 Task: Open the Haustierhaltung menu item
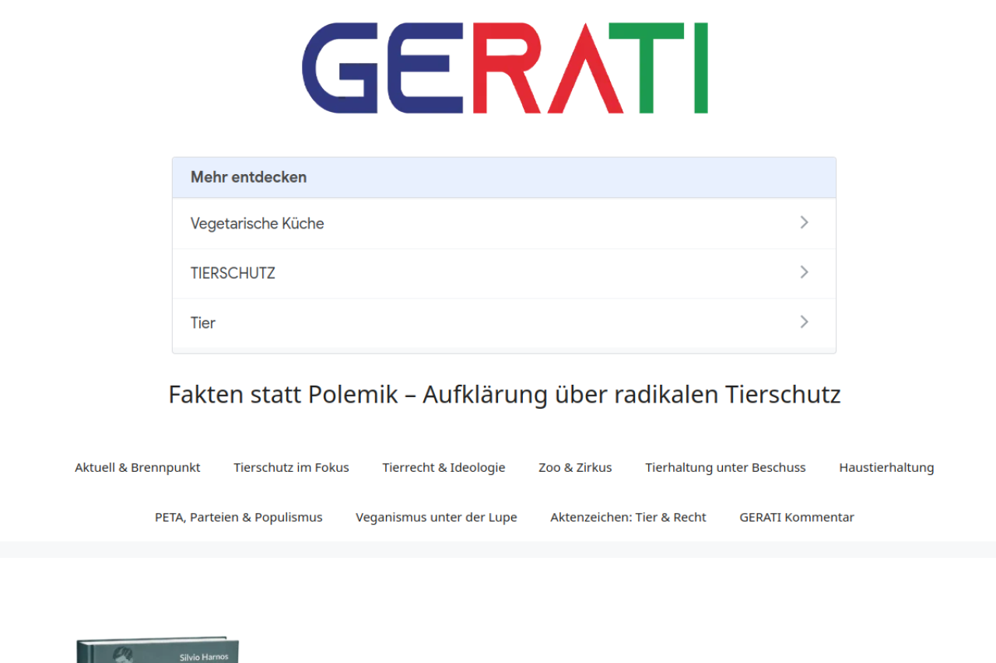point(886,467)
